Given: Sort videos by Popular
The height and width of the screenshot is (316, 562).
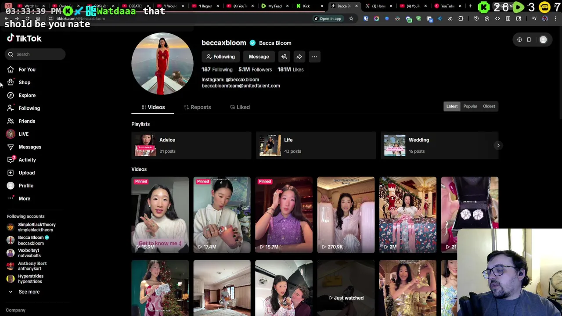Looking at the screenshot, I should coord(470,106).
